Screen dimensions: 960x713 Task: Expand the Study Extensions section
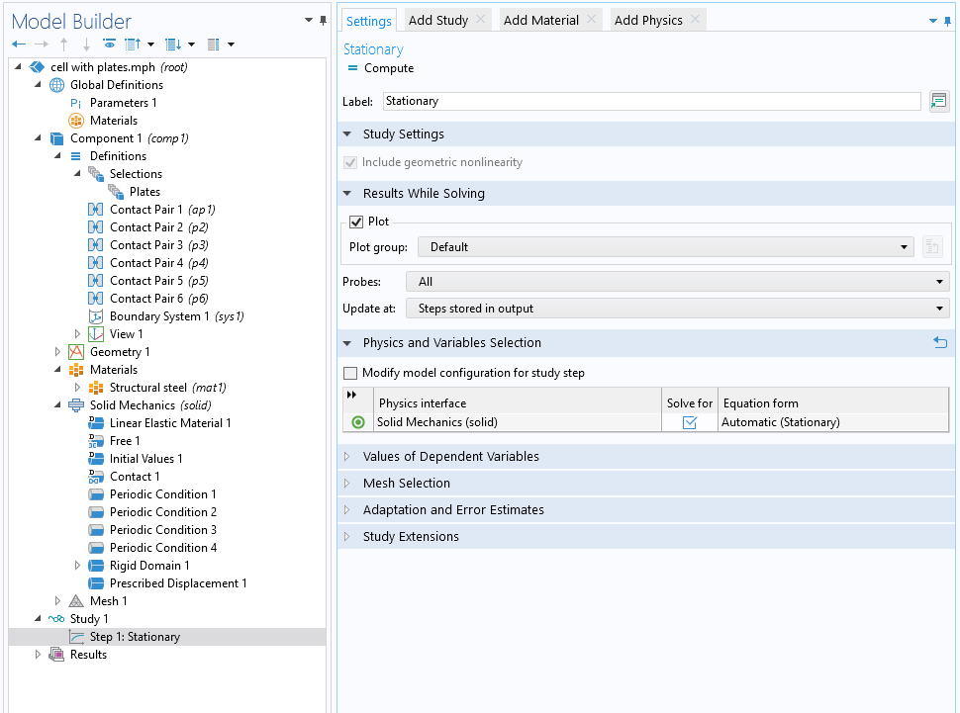[410, 537]
